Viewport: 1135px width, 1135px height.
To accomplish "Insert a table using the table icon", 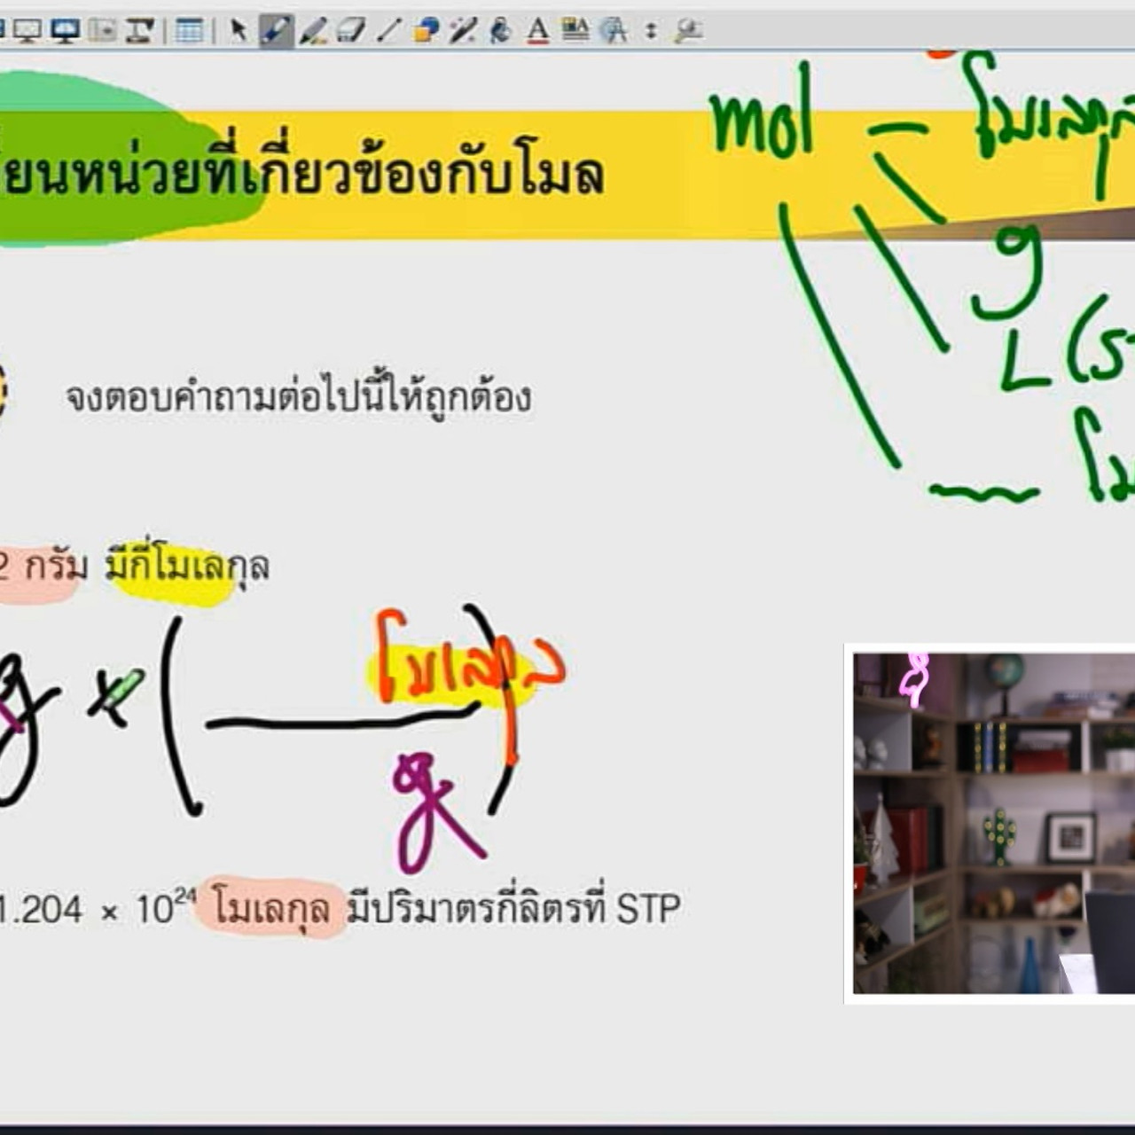I will [189, 31].
